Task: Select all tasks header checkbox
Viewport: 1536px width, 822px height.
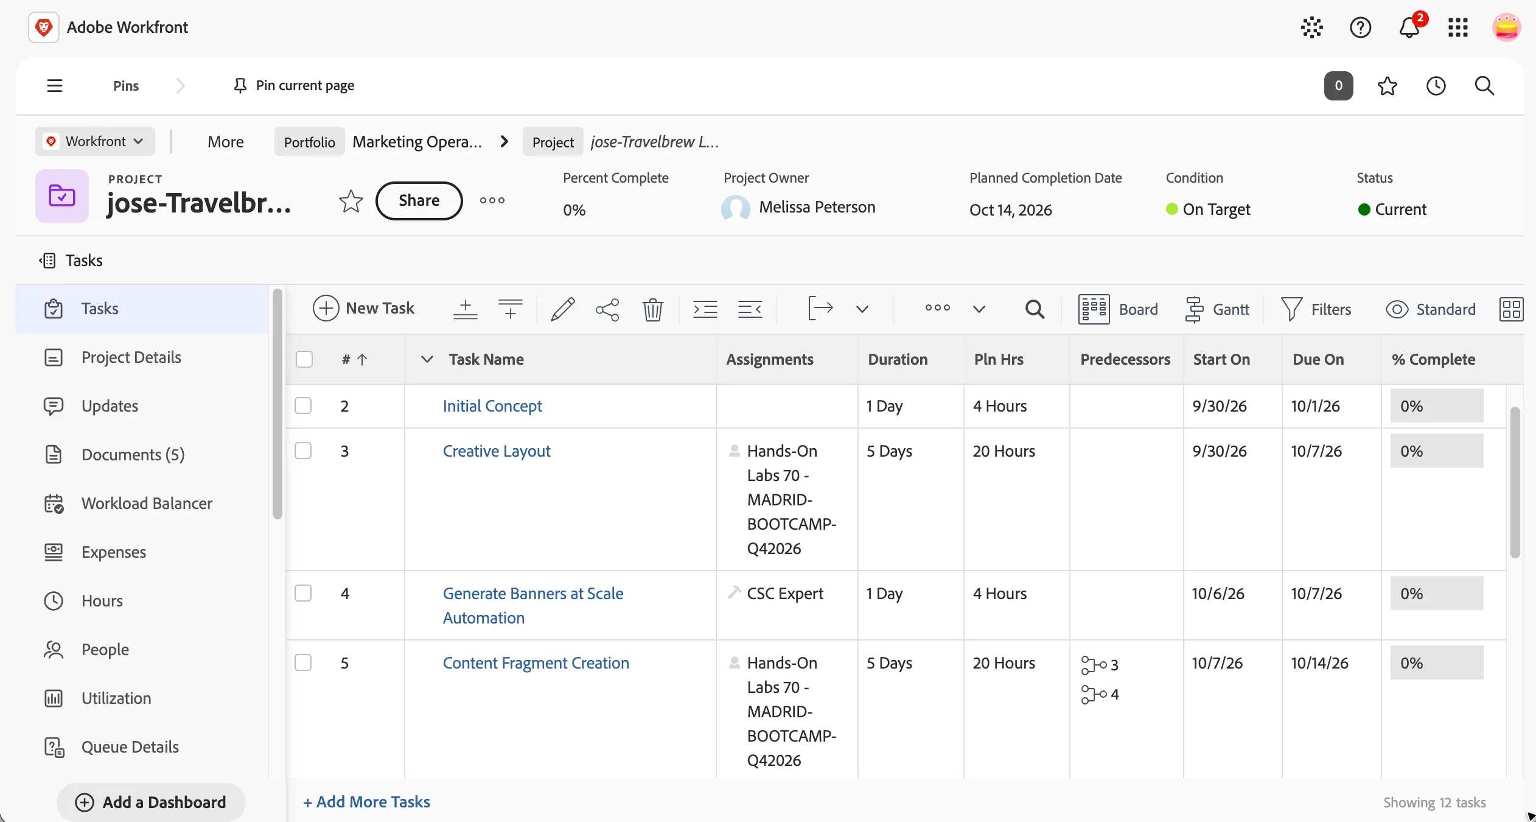Action: click(304, 359)
